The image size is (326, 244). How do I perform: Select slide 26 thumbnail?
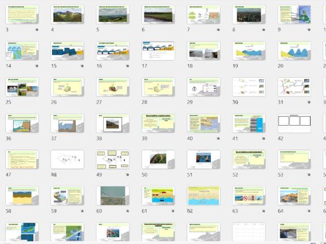point(68,87)
